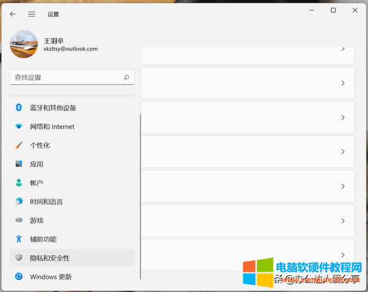Click the magnifier icon in the search box
The image size is (368, 292).
pyautogui.click(x=126, y=78)
